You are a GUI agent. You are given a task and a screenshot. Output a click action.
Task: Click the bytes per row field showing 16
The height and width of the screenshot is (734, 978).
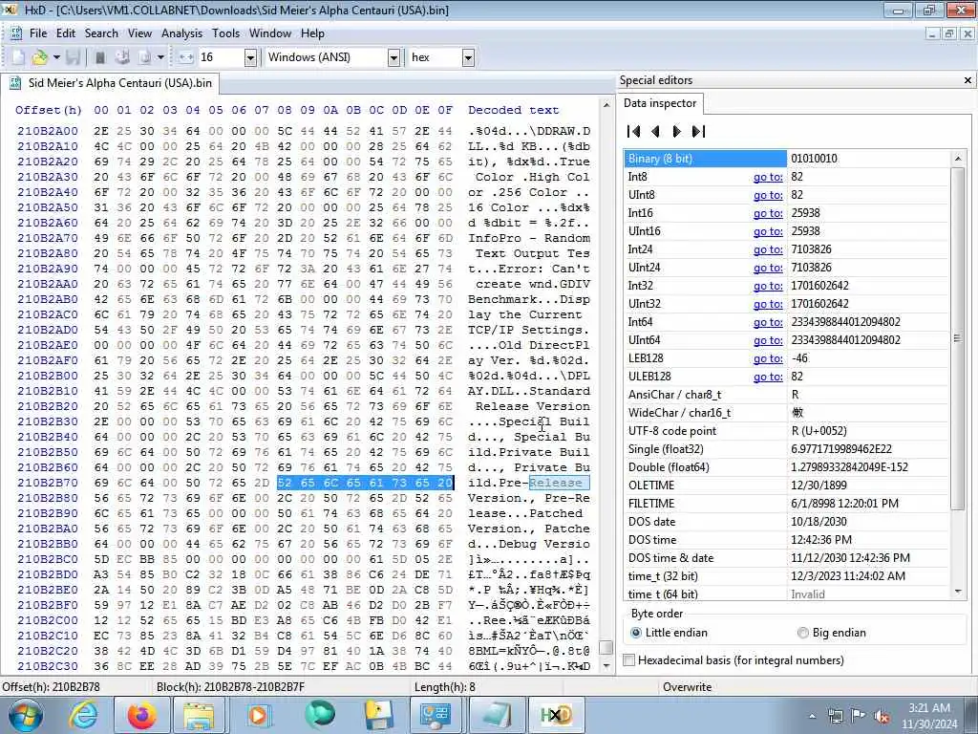(221, 57)
